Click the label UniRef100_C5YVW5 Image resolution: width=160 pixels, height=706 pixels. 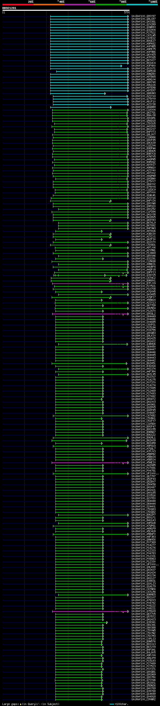(x=143, y=631)
